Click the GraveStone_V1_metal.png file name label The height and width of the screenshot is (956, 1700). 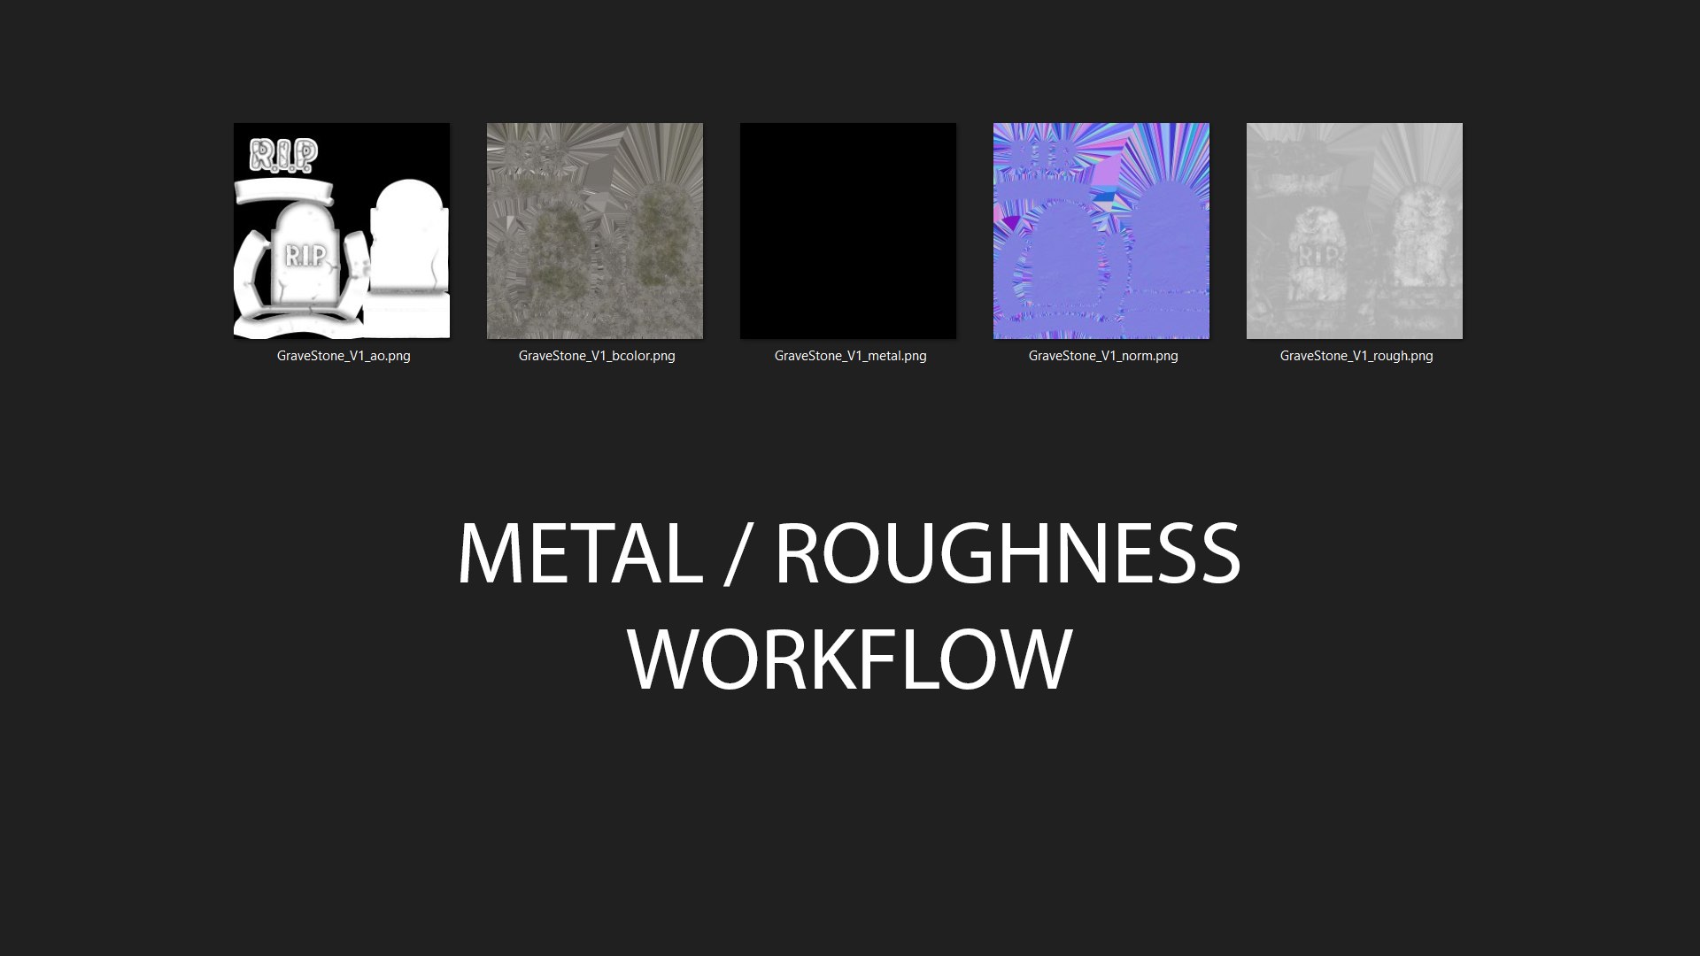(x=850, y=356)
